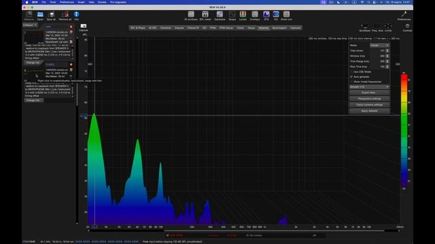
Task: Open the Pro Upgrades menu
Action: click(x=118, y=2)
